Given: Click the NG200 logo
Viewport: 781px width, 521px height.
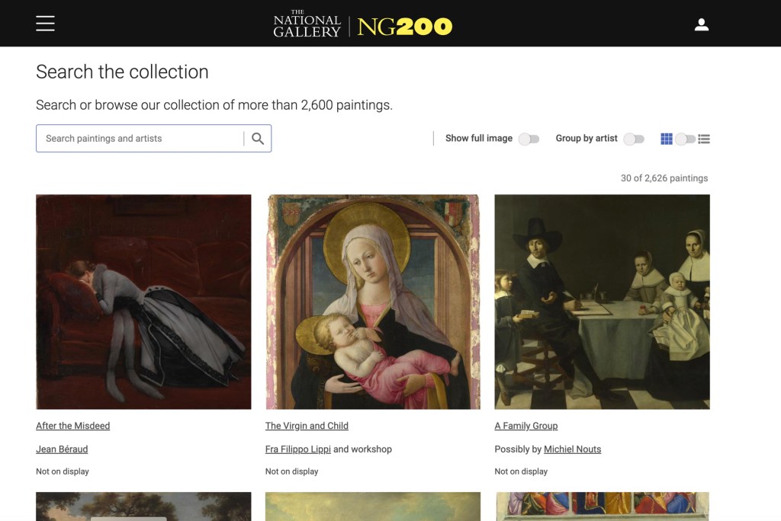Looking at the screenshot, I should pyautogui.click(x=404, y=27).
